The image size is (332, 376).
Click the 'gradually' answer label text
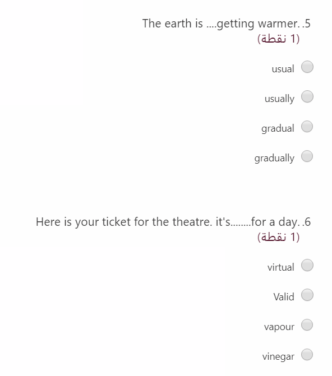274,158
